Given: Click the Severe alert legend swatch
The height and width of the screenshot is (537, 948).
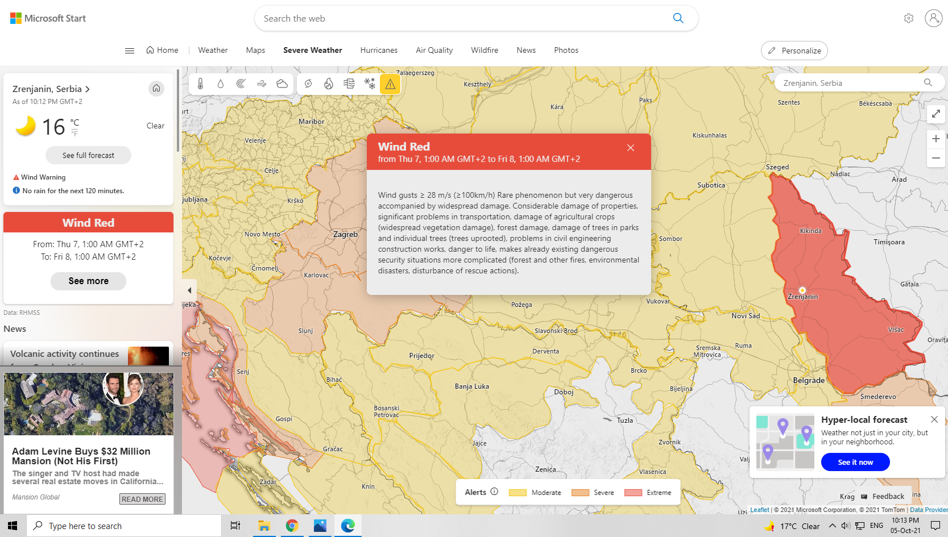Looking at the screenshot, I should [x=580, y=493].
